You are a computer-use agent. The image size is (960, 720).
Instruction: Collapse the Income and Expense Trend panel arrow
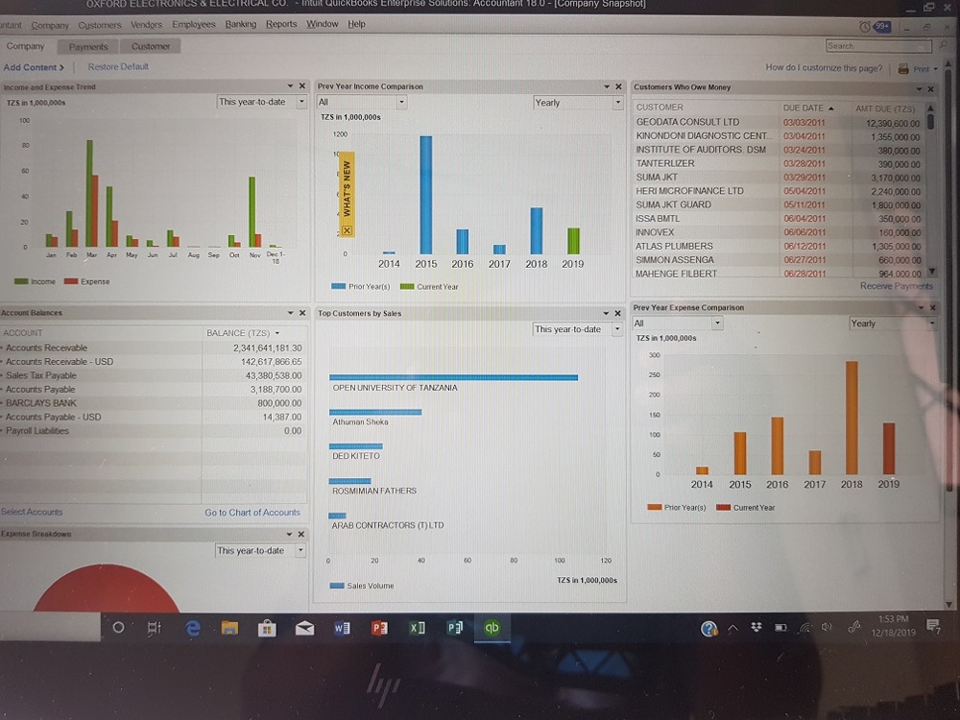(290, 86)
